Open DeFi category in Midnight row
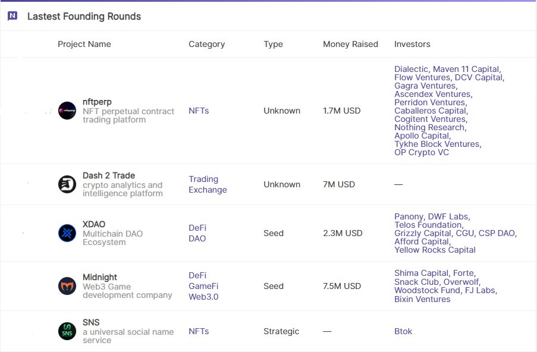Screen dimensions: 537x352 point(197,275)
